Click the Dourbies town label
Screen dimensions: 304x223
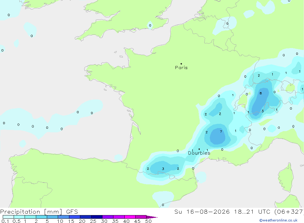click(x=199, y=153)
